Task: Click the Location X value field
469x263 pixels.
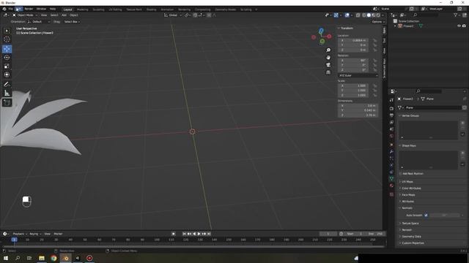Action: click(353, 40)
